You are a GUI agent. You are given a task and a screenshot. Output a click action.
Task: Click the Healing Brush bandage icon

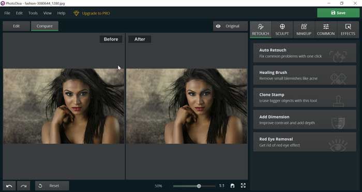coord(338,78)
